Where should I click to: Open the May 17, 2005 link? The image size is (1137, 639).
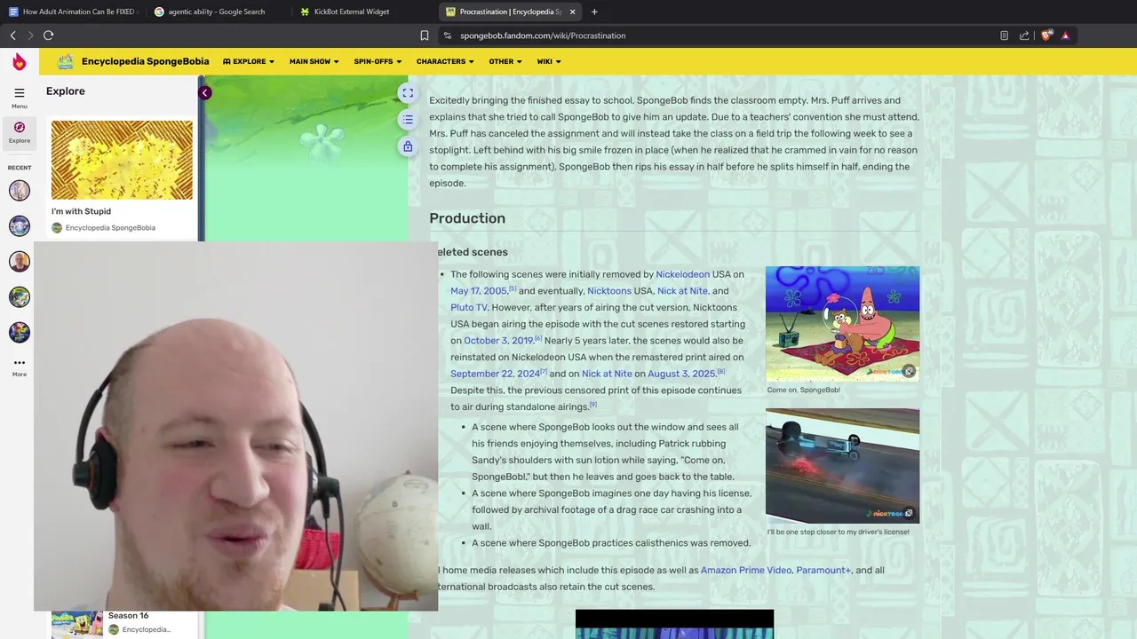pyautogui.click(x=479, y=291)
